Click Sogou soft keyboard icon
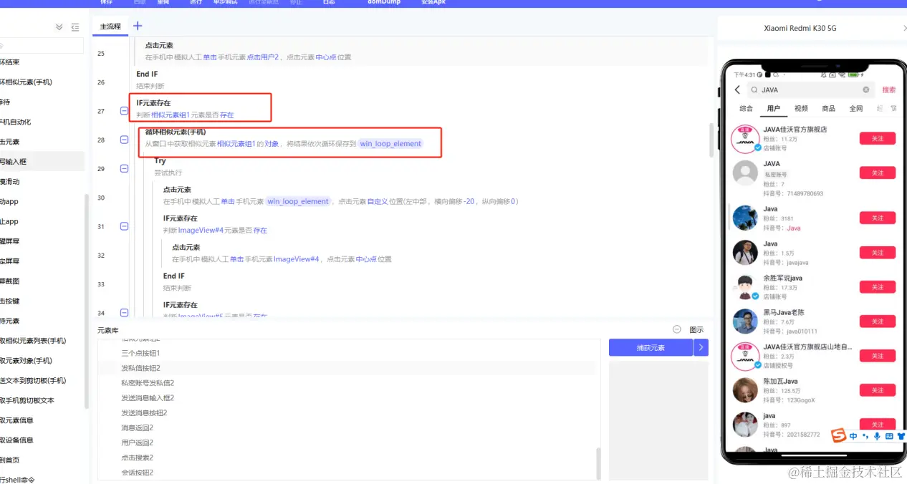Viewport: 907px width, 484px height. point(889,436)
